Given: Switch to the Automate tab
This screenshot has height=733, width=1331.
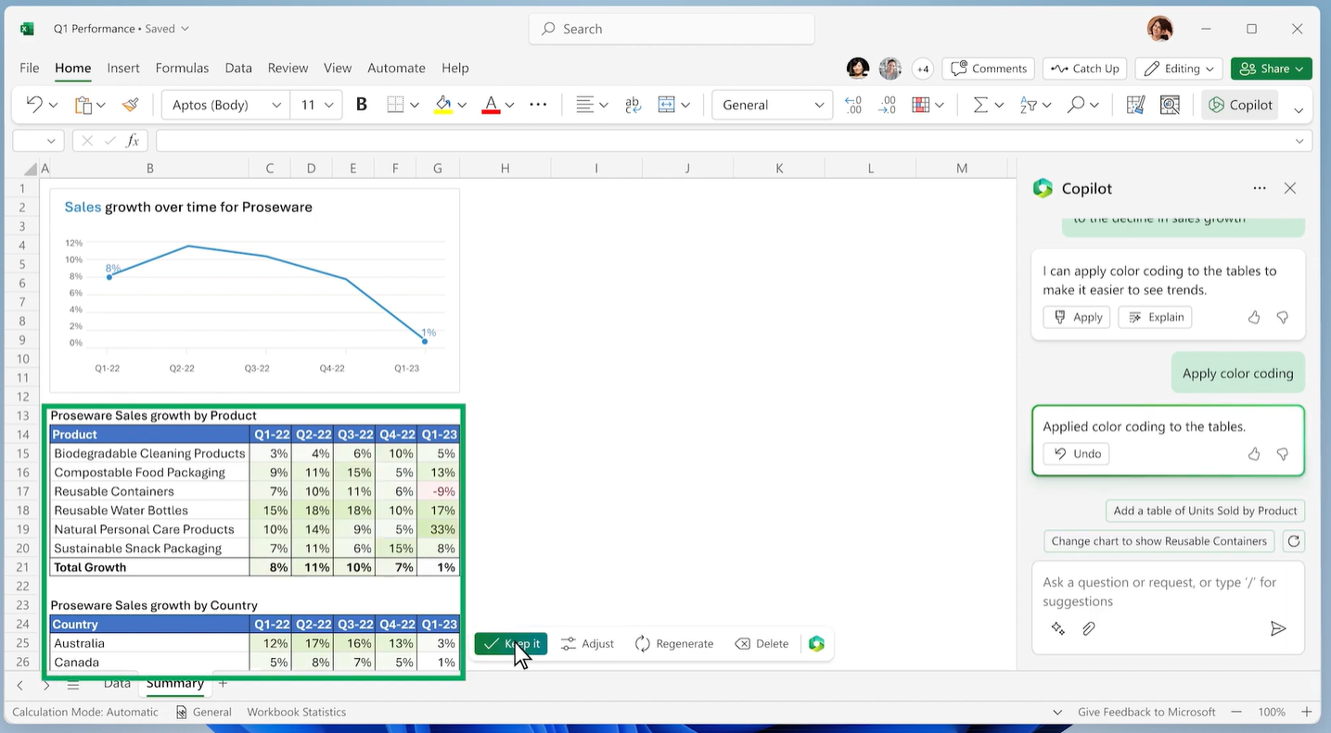Looking at the screenshot, I should point(396,68).
